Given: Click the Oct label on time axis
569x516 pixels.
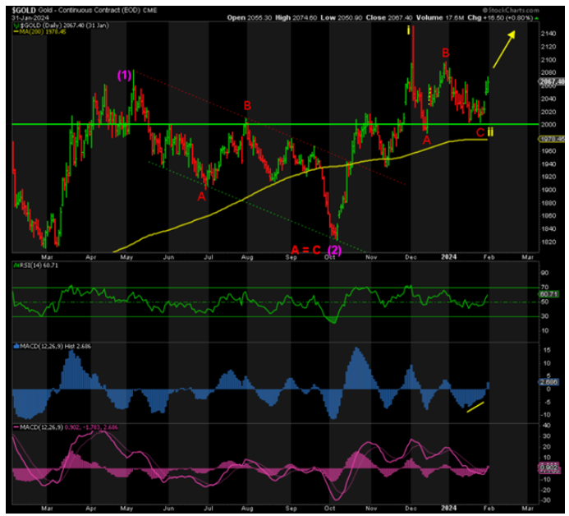Looking at the screenshot, I should tap(329, 256).
